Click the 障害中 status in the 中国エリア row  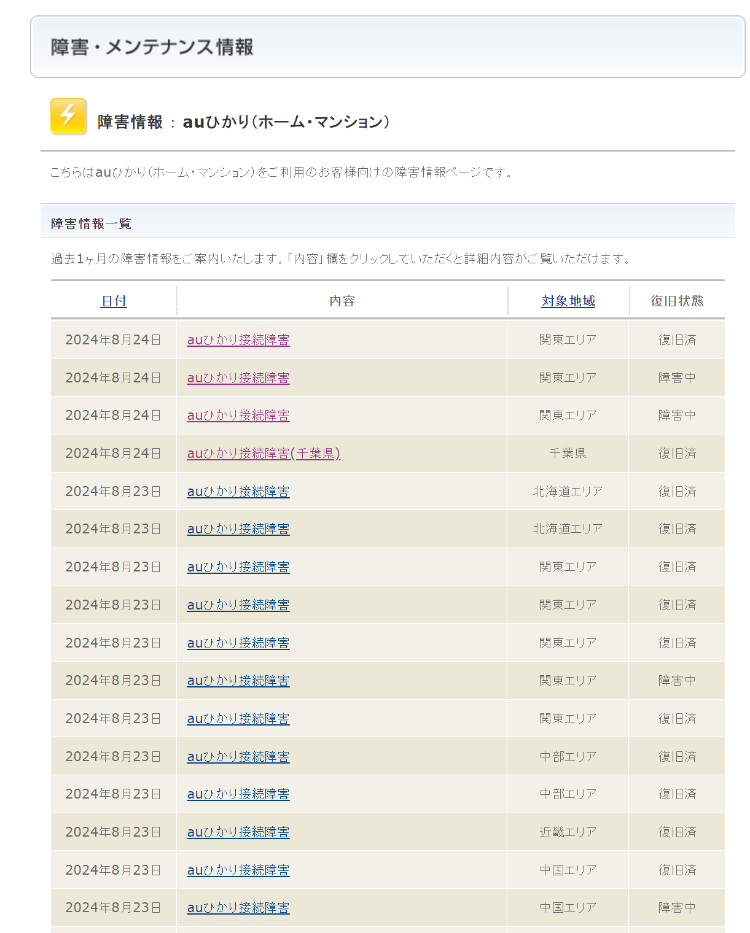(x=677, y=907)
